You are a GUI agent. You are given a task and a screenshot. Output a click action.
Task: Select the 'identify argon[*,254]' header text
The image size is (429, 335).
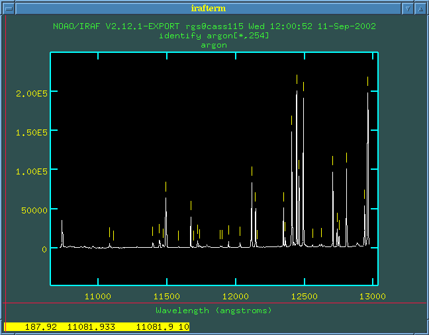tap(214, 36)
